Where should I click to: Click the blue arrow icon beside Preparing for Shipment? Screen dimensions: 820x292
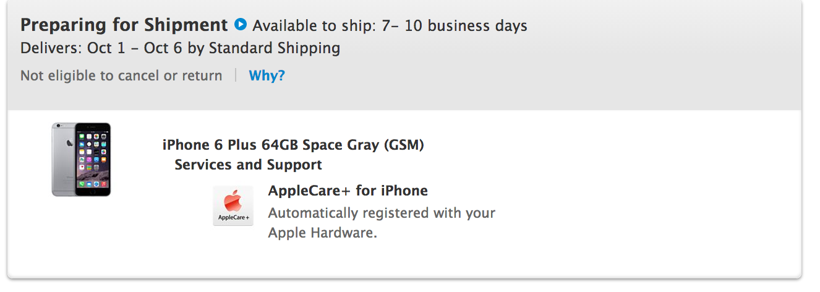tap(241, 25)
